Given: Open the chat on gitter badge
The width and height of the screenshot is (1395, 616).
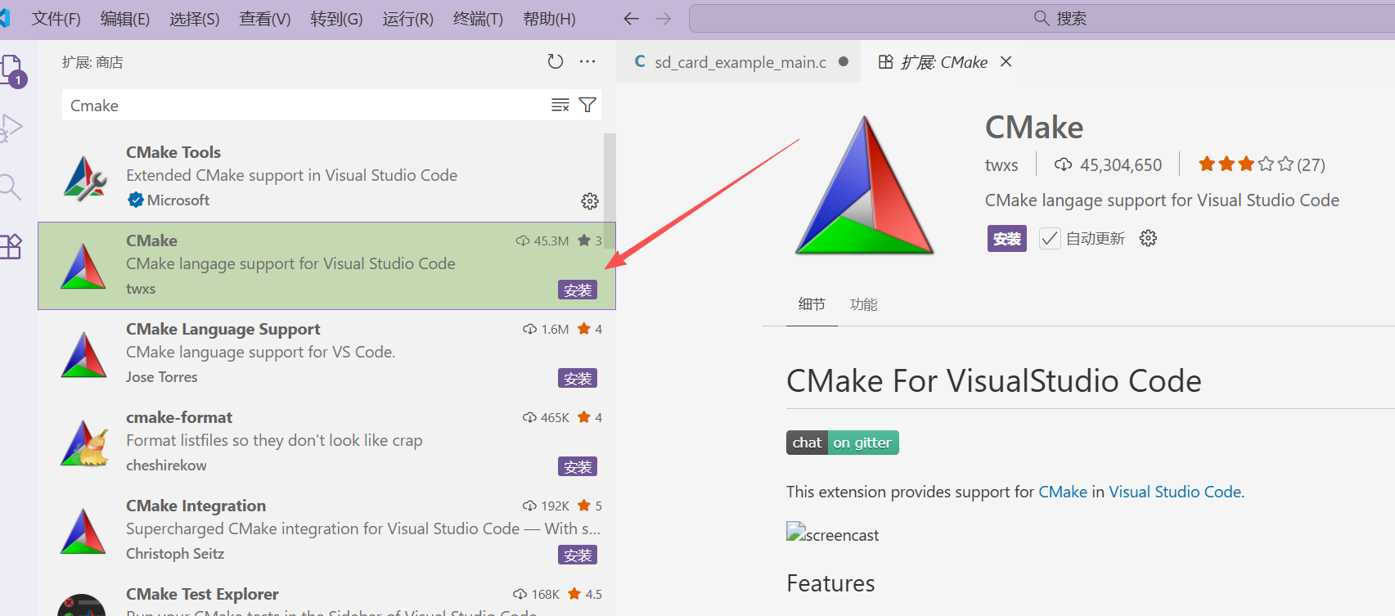Looking at the screenshot, I should [843, 443].
